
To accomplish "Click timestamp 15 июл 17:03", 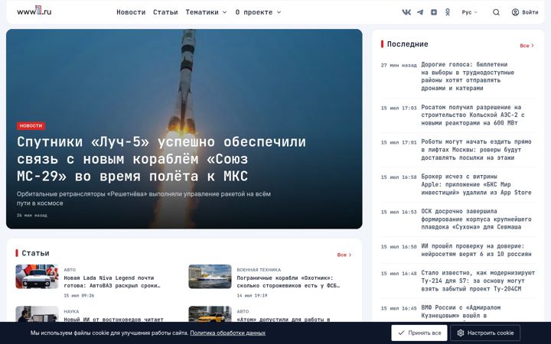I will pyautogui.click(x=399, y=108).
